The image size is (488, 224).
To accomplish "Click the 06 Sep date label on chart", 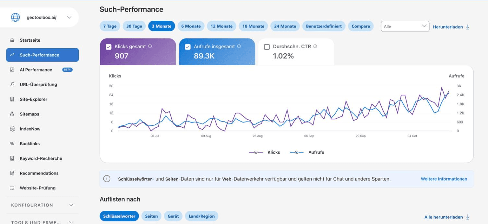I will click(x=309, y=136).
